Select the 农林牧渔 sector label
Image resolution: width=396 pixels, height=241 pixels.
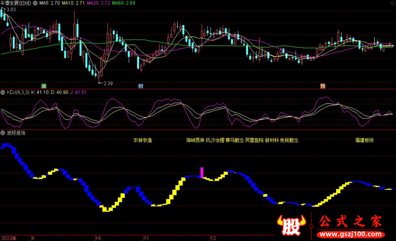143,140
